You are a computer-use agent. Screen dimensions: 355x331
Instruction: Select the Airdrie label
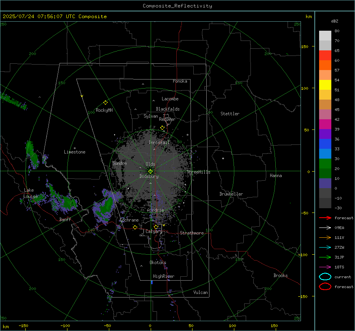155,210
